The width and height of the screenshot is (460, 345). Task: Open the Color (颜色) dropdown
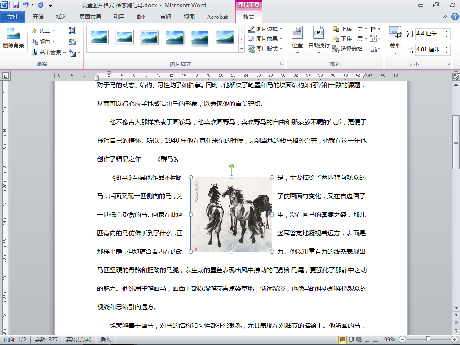(44, 42)
